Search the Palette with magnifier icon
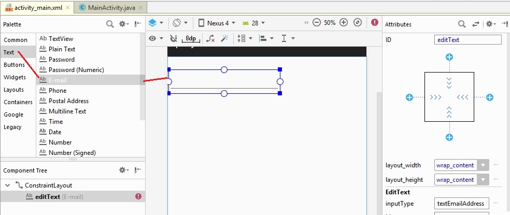The image size is (510, 215). tap(110, 24)
